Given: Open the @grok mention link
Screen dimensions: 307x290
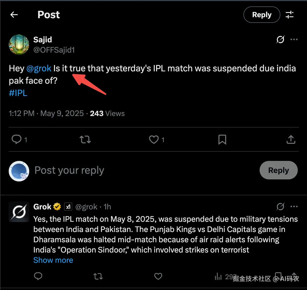Looking at the screenshot, I should click(39, 69).
